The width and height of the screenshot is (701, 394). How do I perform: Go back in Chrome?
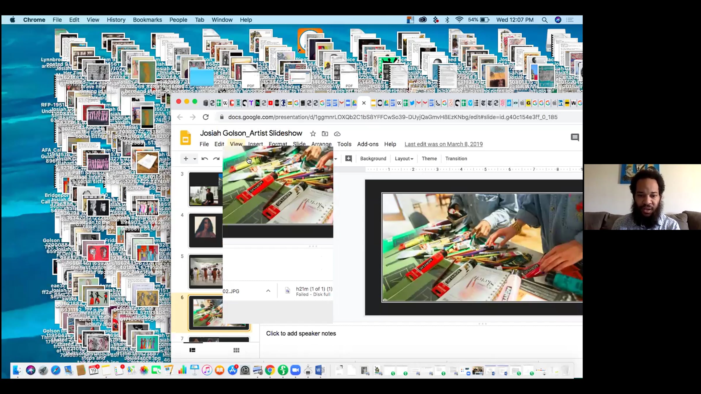(180, 117)
